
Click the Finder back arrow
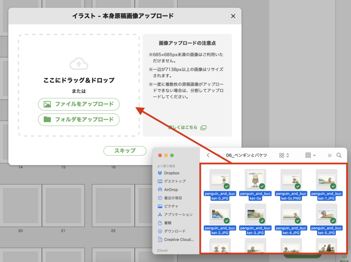[x=208, y=155]
